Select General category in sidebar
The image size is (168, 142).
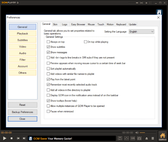point(23,27)
